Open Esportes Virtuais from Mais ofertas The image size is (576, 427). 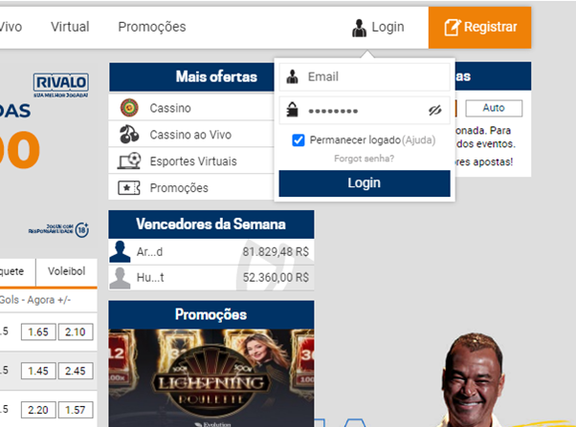click(191, 160)
